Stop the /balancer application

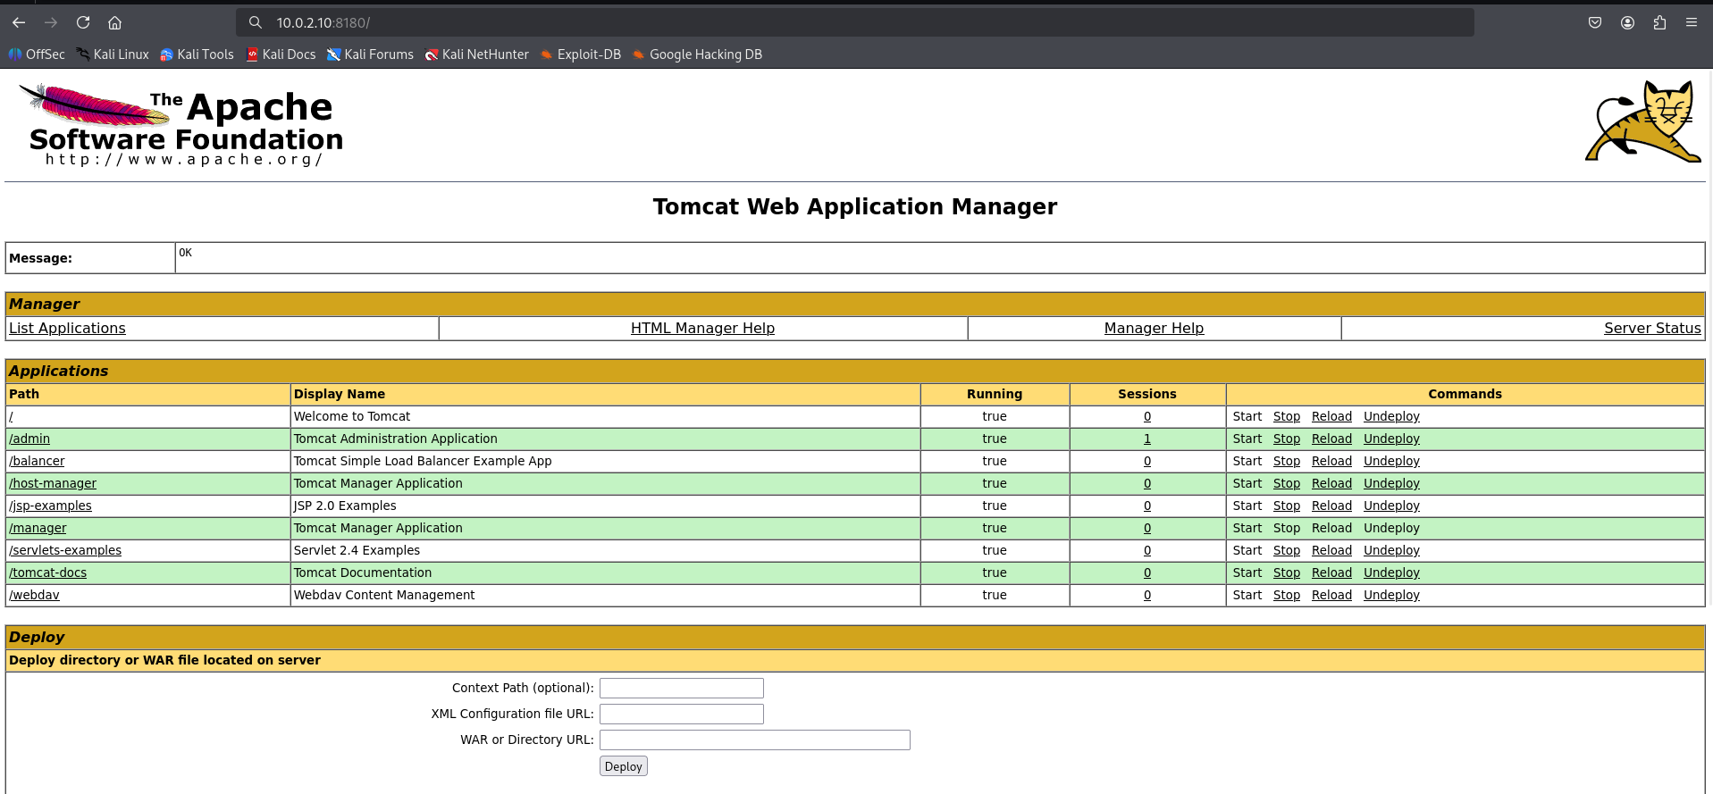(x=1287, y=461)
